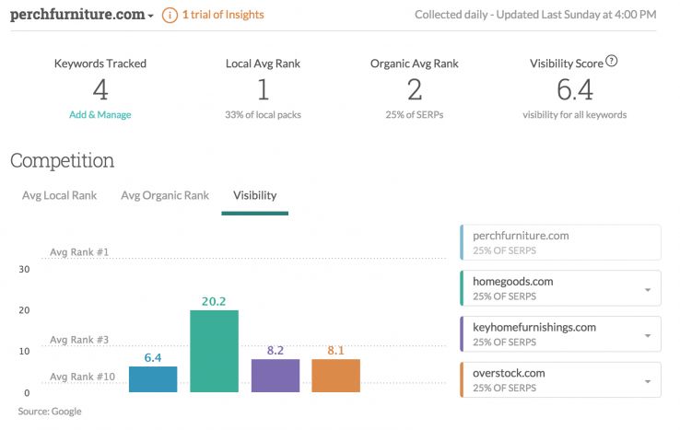This screenshot has height=430, width=680.
Task: Expand the keyhomefurnishings.com competitor dropdown
Action: pos(647,335)
